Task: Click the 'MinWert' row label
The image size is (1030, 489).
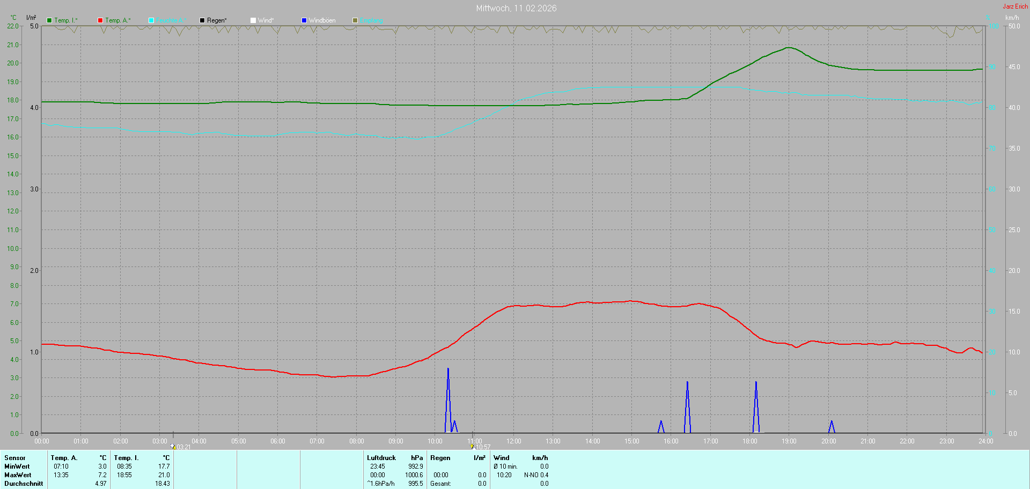Action: (x=17, y=466)
